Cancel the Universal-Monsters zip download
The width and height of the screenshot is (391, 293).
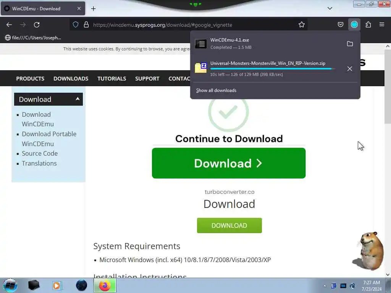pyautogui.click(x=350, y=69)
